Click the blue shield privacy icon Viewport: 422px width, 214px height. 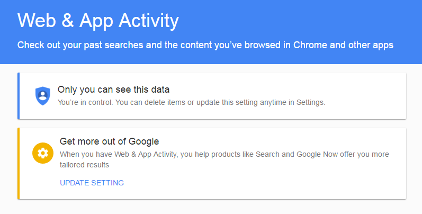tap(43, 96)
